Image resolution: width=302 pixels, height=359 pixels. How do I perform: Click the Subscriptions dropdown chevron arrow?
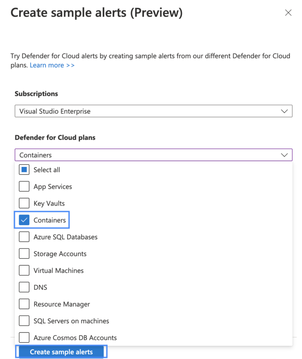(284, 111)
